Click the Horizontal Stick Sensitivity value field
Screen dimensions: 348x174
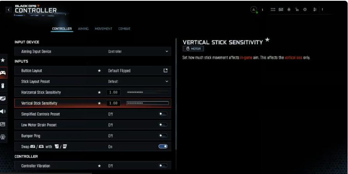point(113,92)
